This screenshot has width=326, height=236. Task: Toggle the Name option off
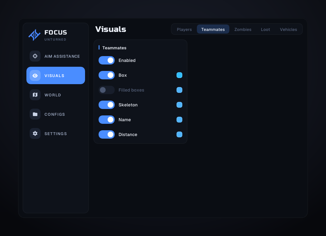[x=106, y=120]
